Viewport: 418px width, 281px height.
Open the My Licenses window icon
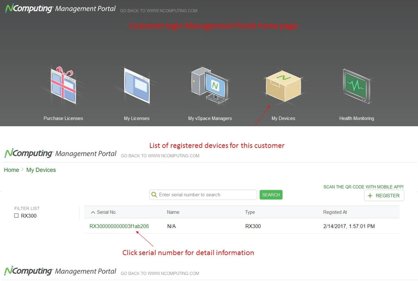coord(137,86)
